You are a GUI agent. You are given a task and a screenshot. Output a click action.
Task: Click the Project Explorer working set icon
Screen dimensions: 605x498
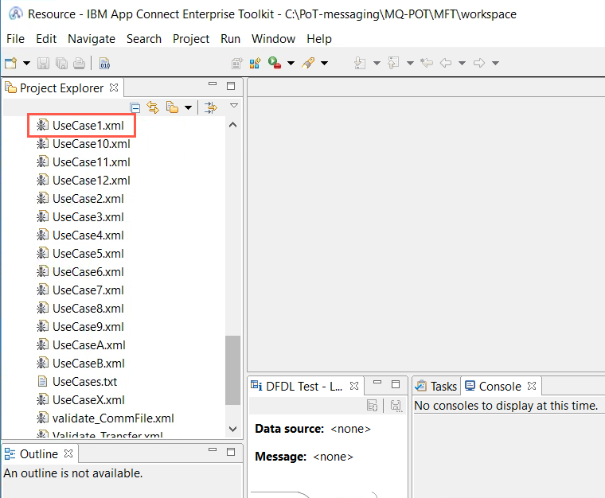click(x=172, y=107)
